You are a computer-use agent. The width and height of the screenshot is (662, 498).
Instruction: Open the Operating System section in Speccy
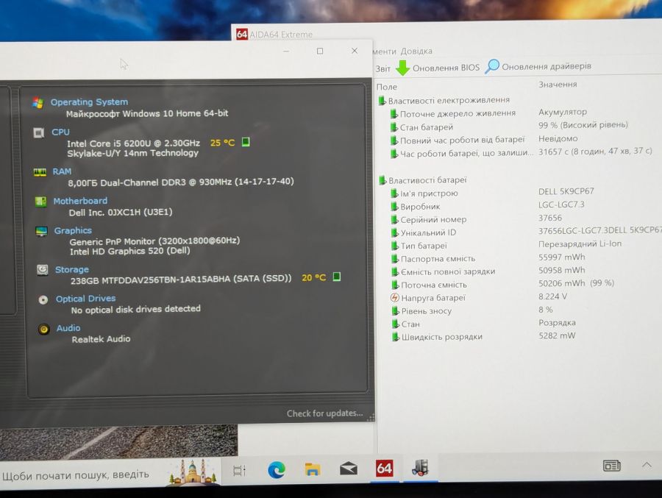click(x=89, y=102)
